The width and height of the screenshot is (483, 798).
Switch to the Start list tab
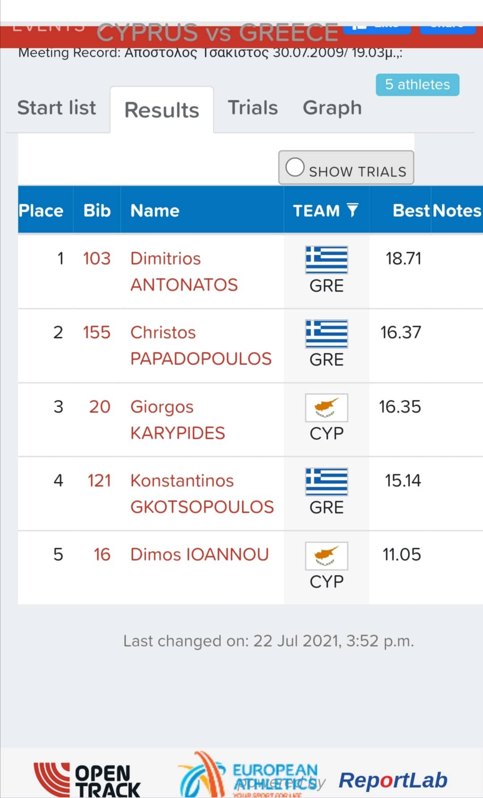click(x=57, y=108)
